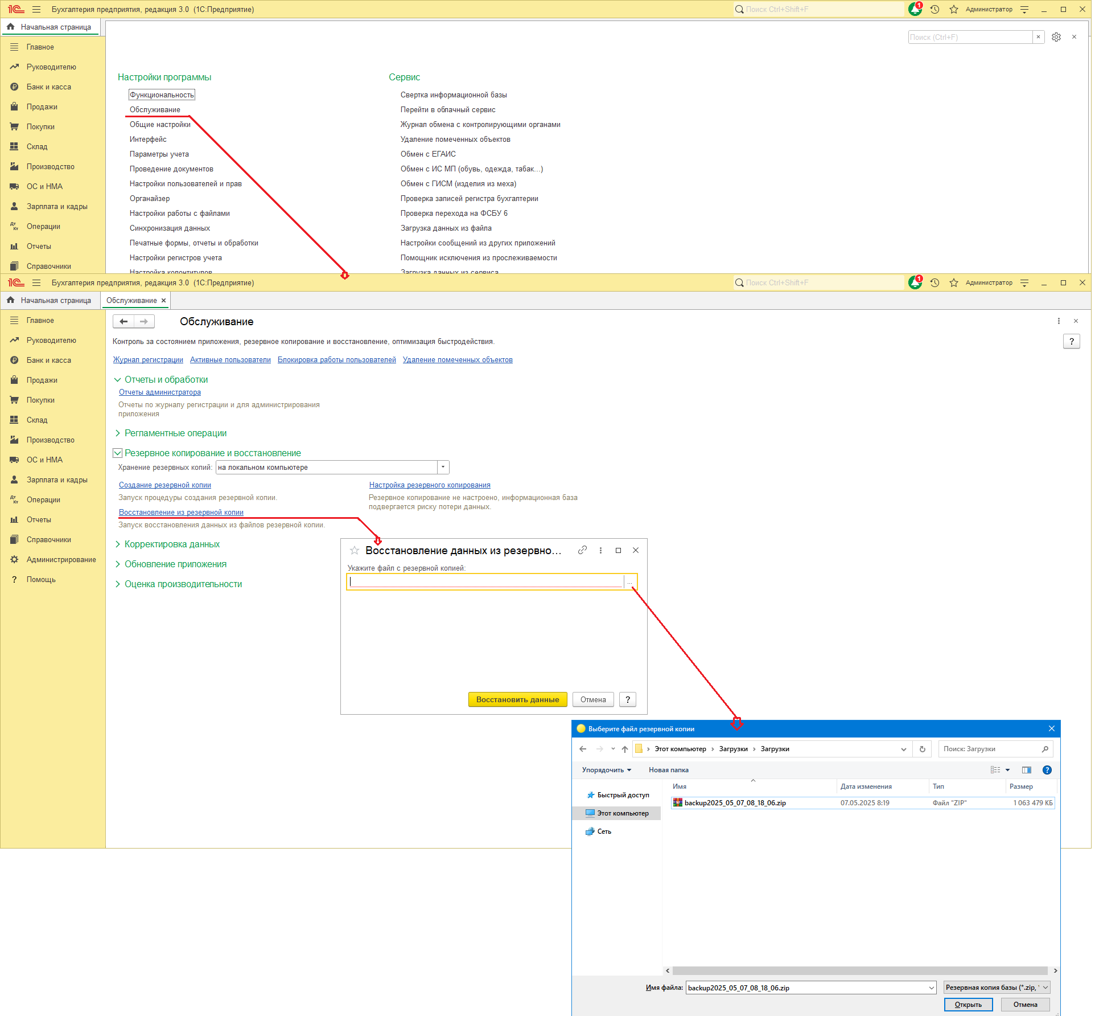1095x1016 pixels.
Task: Open more actions menu in restore dialog
Action: pyautogui.click(x=600, y=550)
